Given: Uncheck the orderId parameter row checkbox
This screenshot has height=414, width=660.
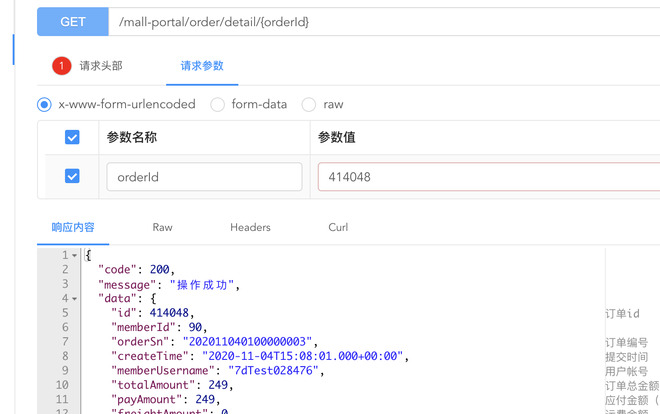Looking at the screenshot, I should pos(72,176).
